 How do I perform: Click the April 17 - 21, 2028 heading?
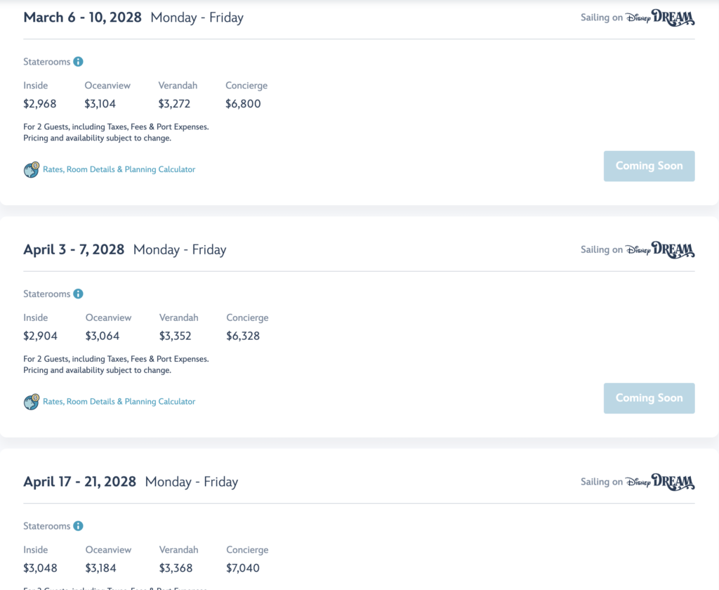[x=80, y=482]
